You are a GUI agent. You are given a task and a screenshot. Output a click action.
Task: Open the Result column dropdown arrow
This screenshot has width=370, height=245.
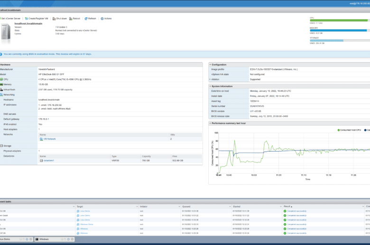tap(363, 207)
